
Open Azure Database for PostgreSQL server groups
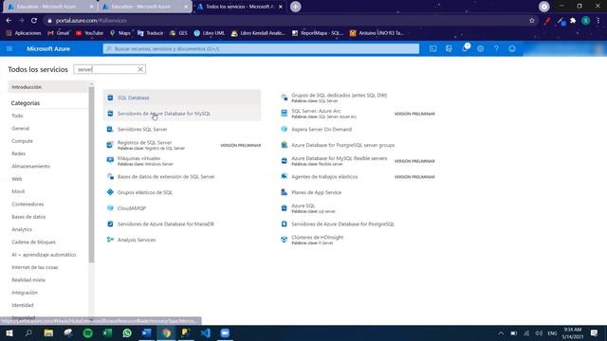click(x=343, y=145)
